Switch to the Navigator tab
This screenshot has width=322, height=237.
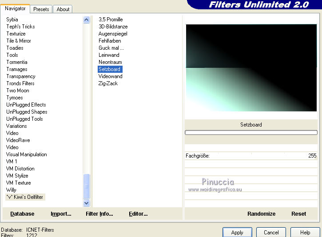[x=15, y=8]
